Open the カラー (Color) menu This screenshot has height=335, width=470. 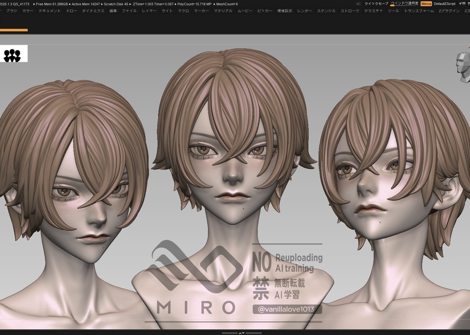click(x=28, y=11)
